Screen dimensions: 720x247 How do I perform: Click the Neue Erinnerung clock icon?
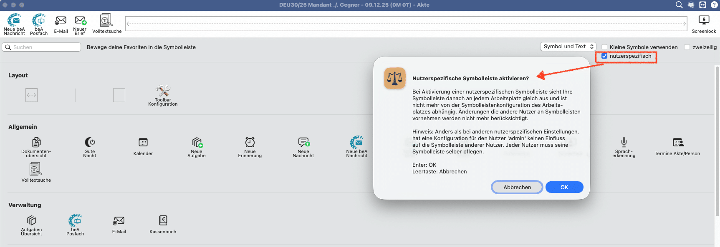(250, 143)
